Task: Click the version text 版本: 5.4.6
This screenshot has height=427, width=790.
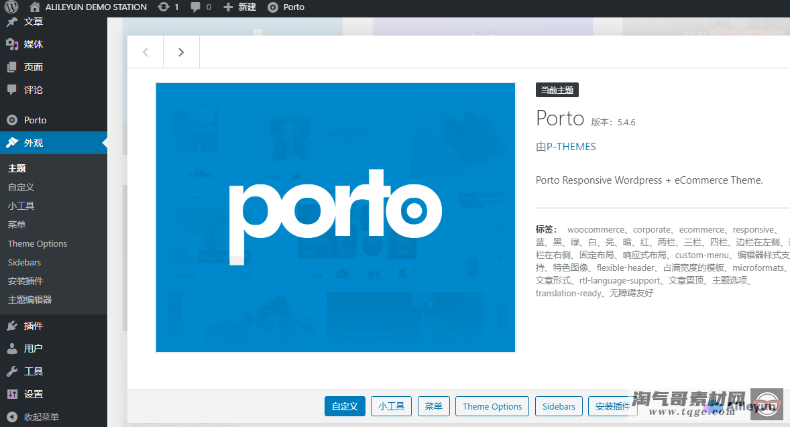Action: (x=613, y=123)
